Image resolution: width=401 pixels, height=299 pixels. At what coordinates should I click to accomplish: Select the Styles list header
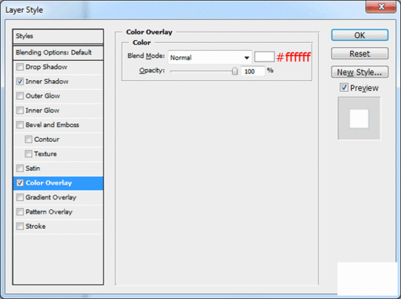[58, 36]
